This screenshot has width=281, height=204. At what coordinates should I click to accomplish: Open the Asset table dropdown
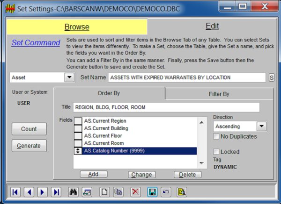click(x=69, y=77)
